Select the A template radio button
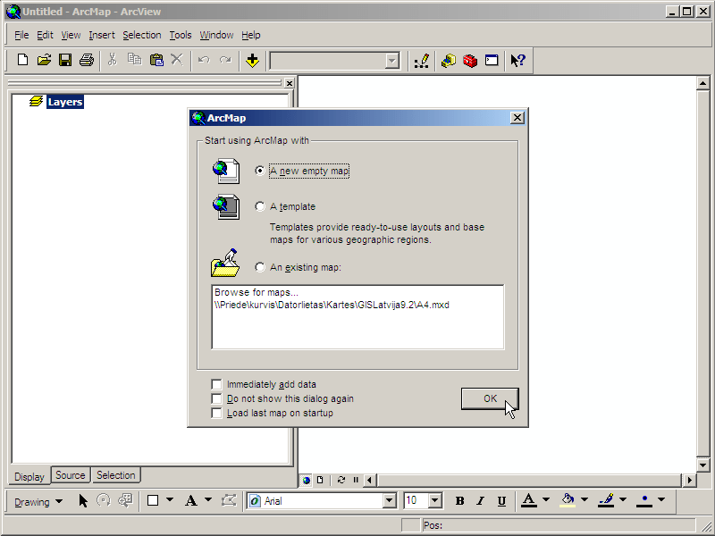The width and height of the screenshot is (715, 536). (x=260, y=206)
